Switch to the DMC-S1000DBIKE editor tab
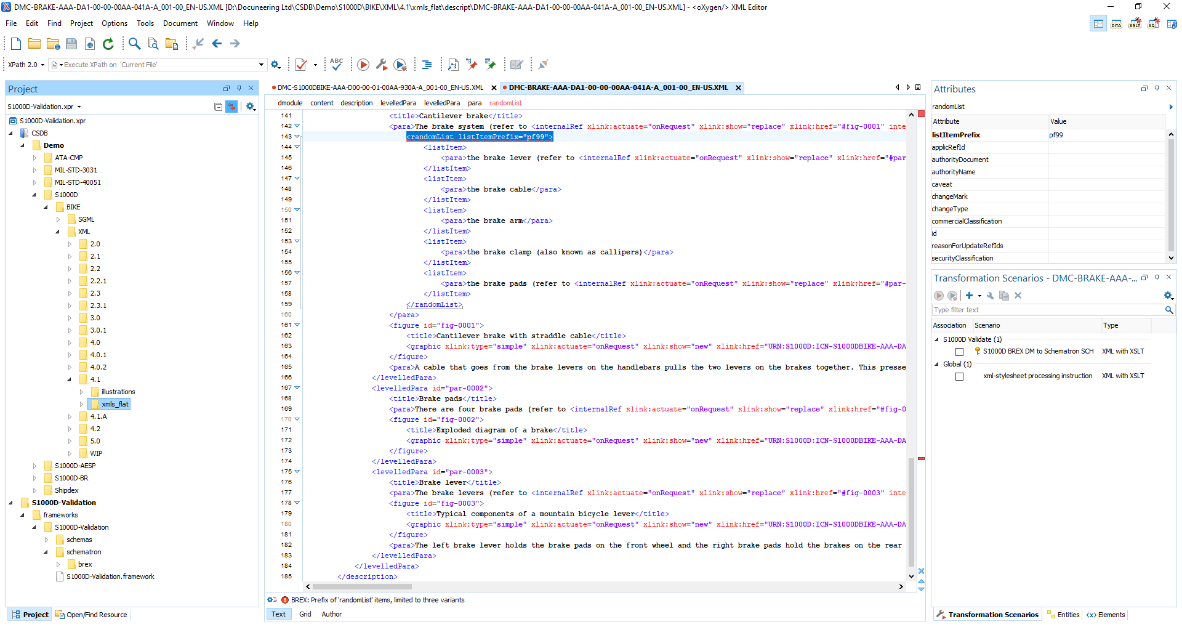The height and width of the screenshot is (627, 1182). pos(380,87)
